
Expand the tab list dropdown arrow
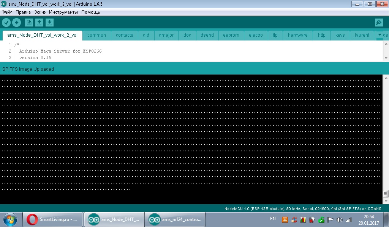(379, 35)
